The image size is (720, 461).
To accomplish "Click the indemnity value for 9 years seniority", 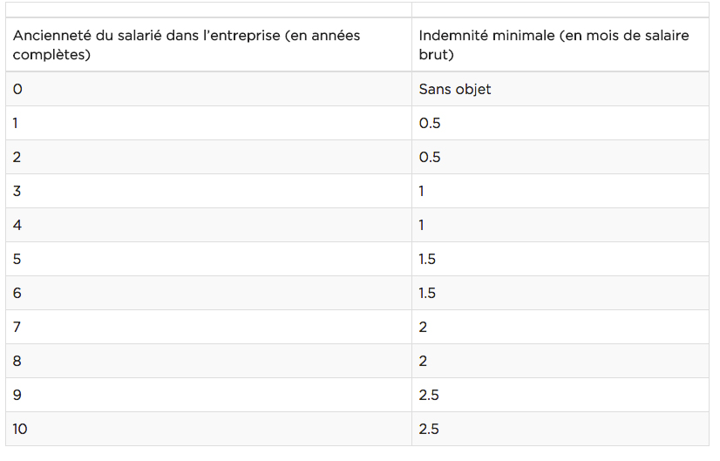I will coord(429,395).
